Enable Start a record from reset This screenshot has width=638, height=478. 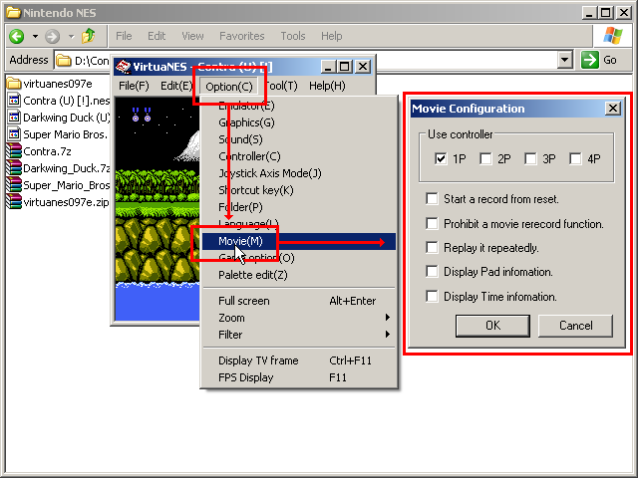point(432,199)
